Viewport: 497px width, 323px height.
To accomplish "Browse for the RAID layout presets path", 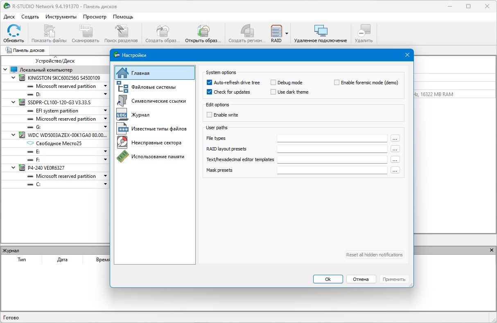I will (395, 149).
